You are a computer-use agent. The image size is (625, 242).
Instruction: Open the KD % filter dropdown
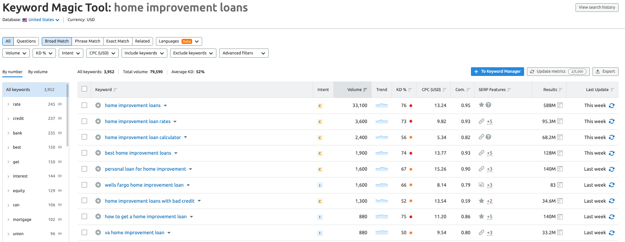click(x=44, y=53)
